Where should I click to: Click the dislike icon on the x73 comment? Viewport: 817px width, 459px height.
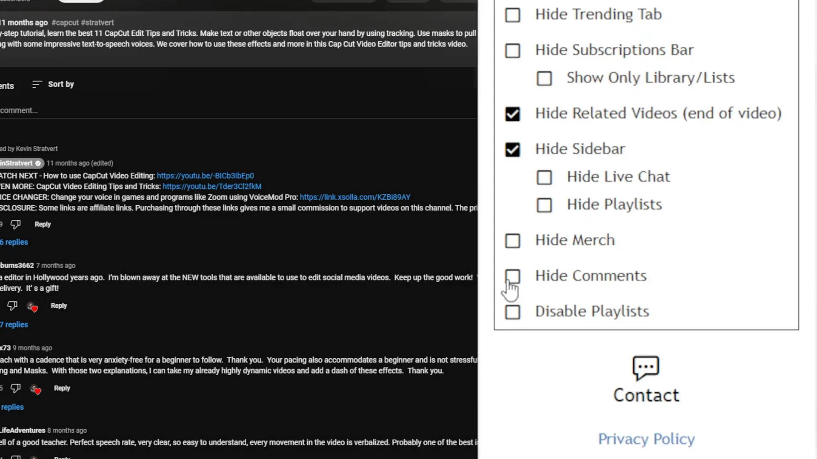tap(15, 388)
